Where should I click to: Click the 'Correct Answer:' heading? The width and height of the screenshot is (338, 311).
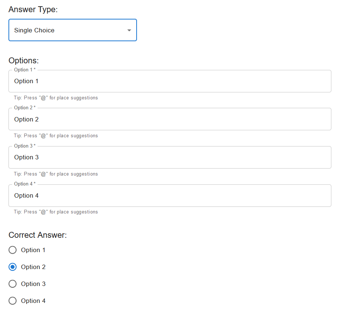coord(38,235)
